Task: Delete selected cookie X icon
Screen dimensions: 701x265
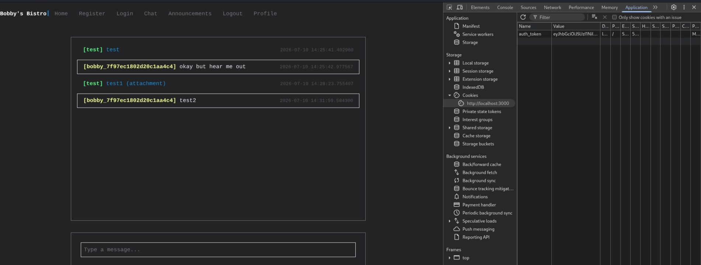Action: pos(605,17)
